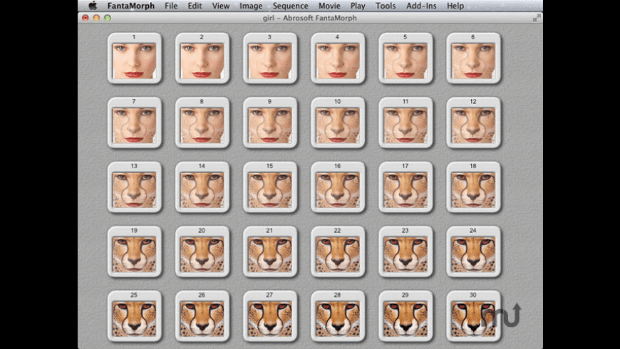This screenshot has height=349, width=620.
Task: Select frame 6 thumbnail
Action: [473, 61]
